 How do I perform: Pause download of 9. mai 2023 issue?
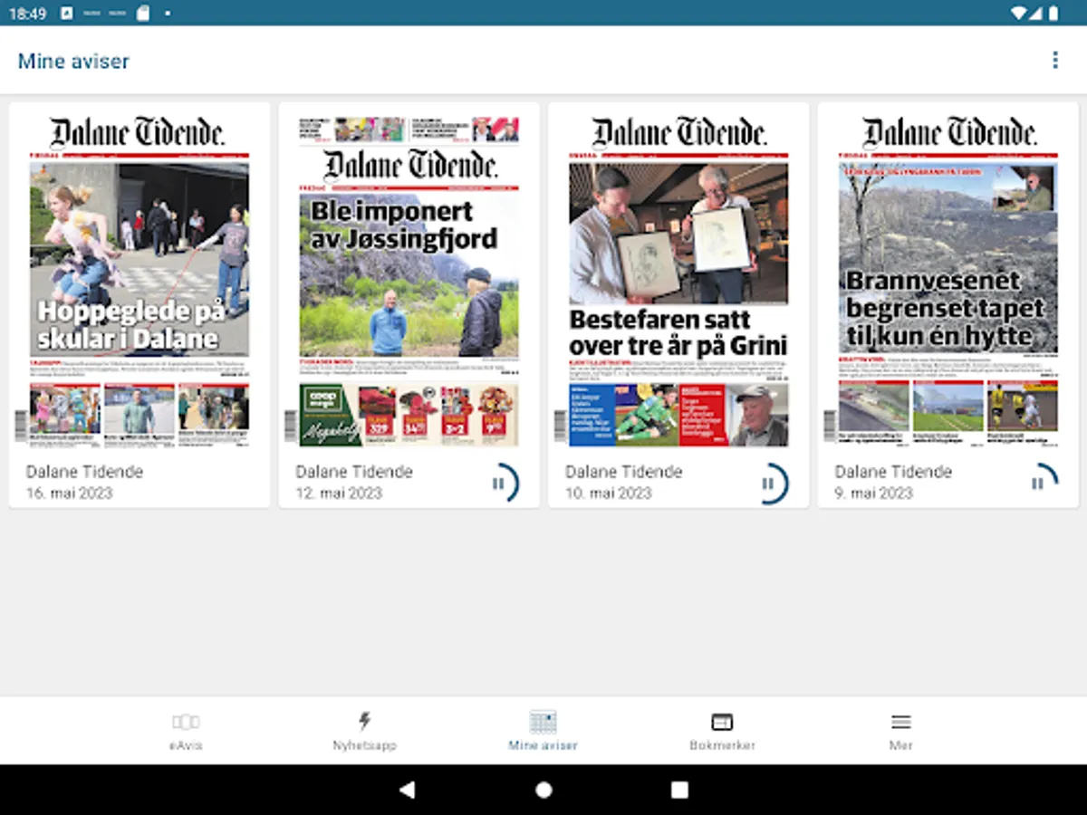pyautogui.click(x=1039, y=484)
